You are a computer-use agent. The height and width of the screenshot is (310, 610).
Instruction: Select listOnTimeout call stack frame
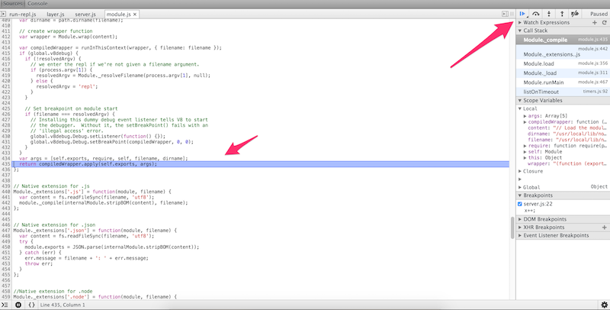(563, 92)
